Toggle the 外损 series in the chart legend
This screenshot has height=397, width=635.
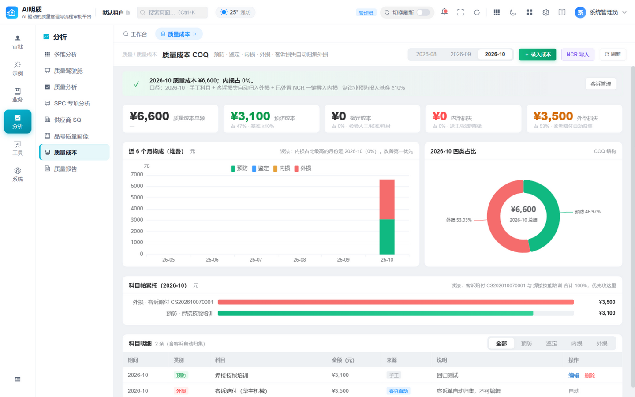303,169
